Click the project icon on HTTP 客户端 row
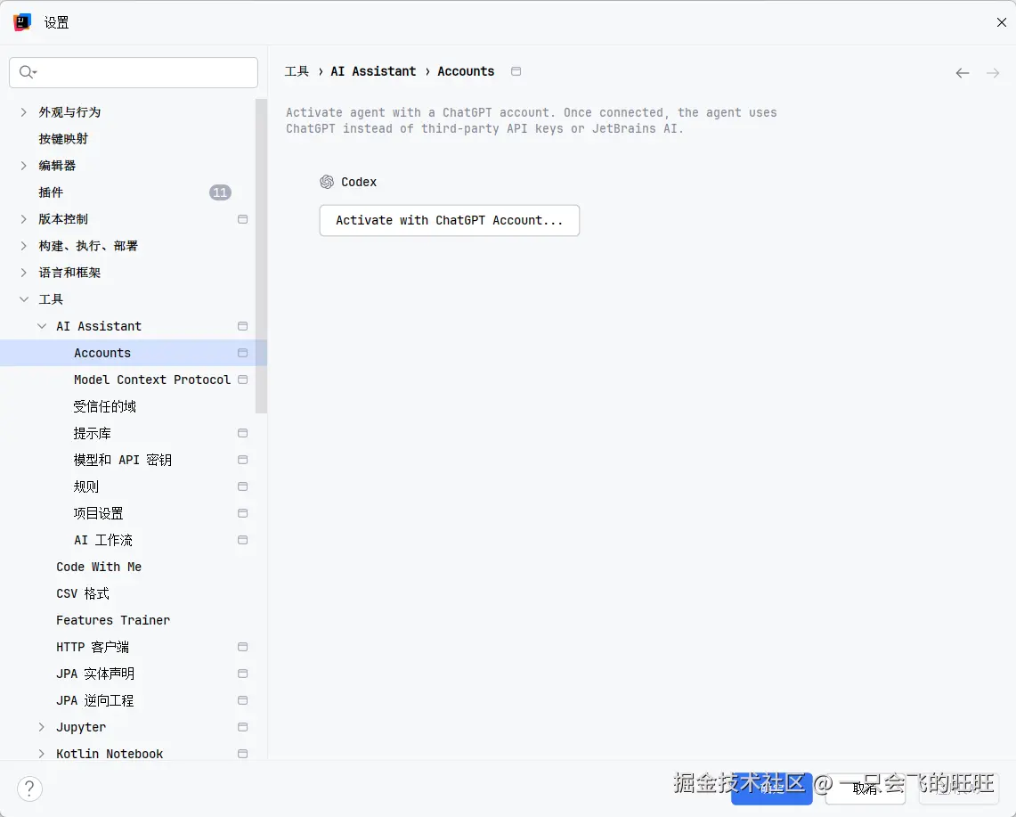 pyautogui.click(x=243, y=647)
